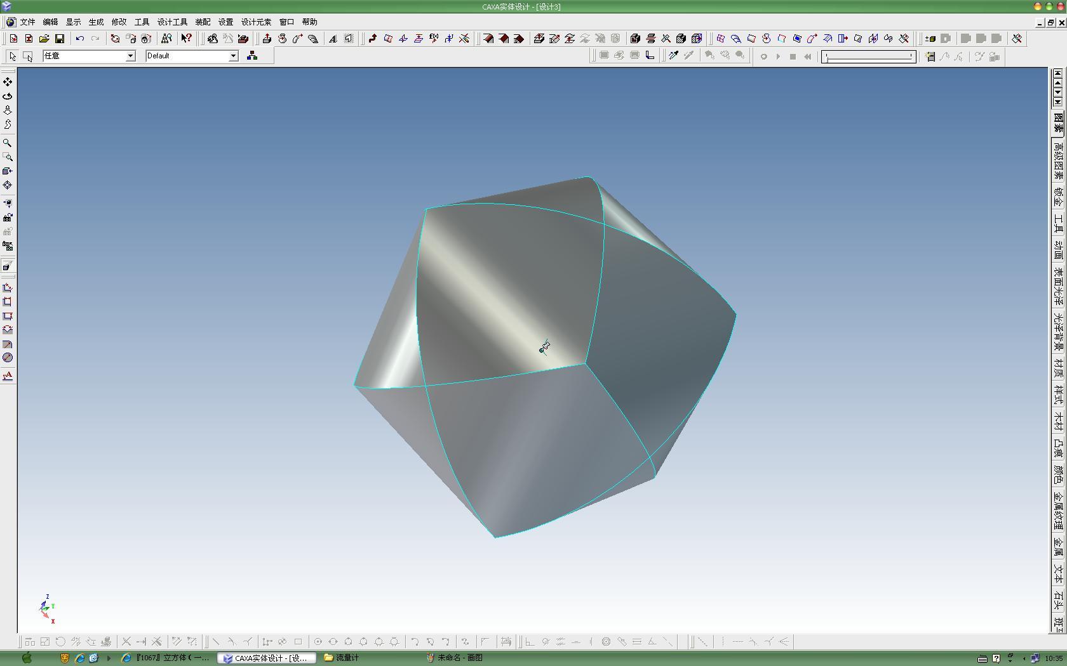The image size is (1067, 666).
Task: Click the context help arrow-question icon
Action: pos(186,39)
